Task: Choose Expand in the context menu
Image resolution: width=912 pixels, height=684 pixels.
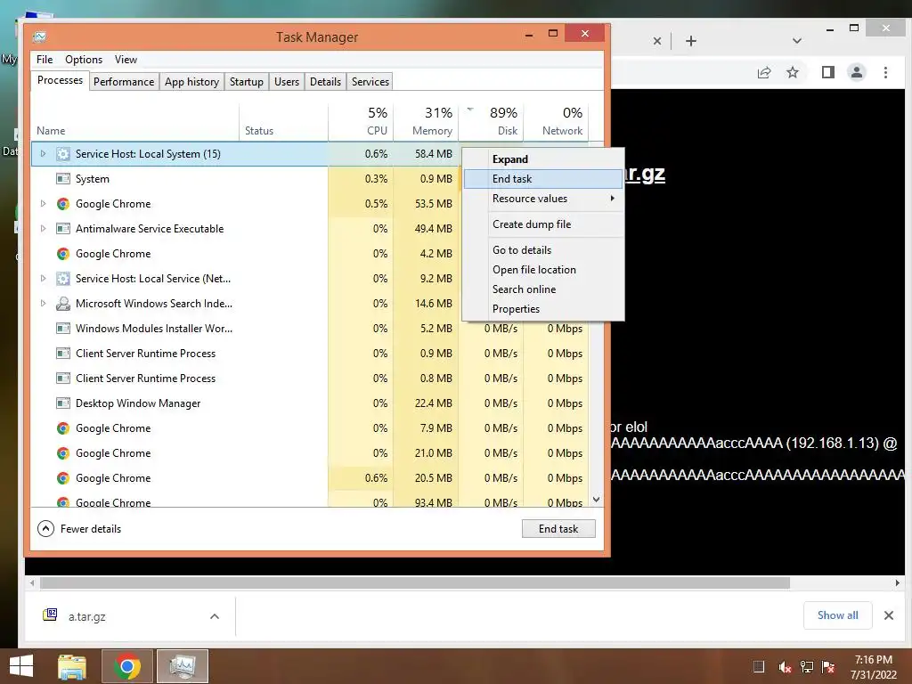Action: point(543,159)
